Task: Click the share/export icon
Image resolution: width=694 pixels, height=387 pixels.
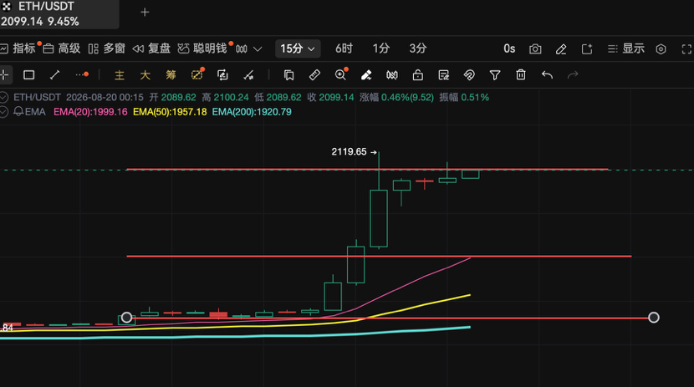Action: pyautogui.click(x=587, y=49)
